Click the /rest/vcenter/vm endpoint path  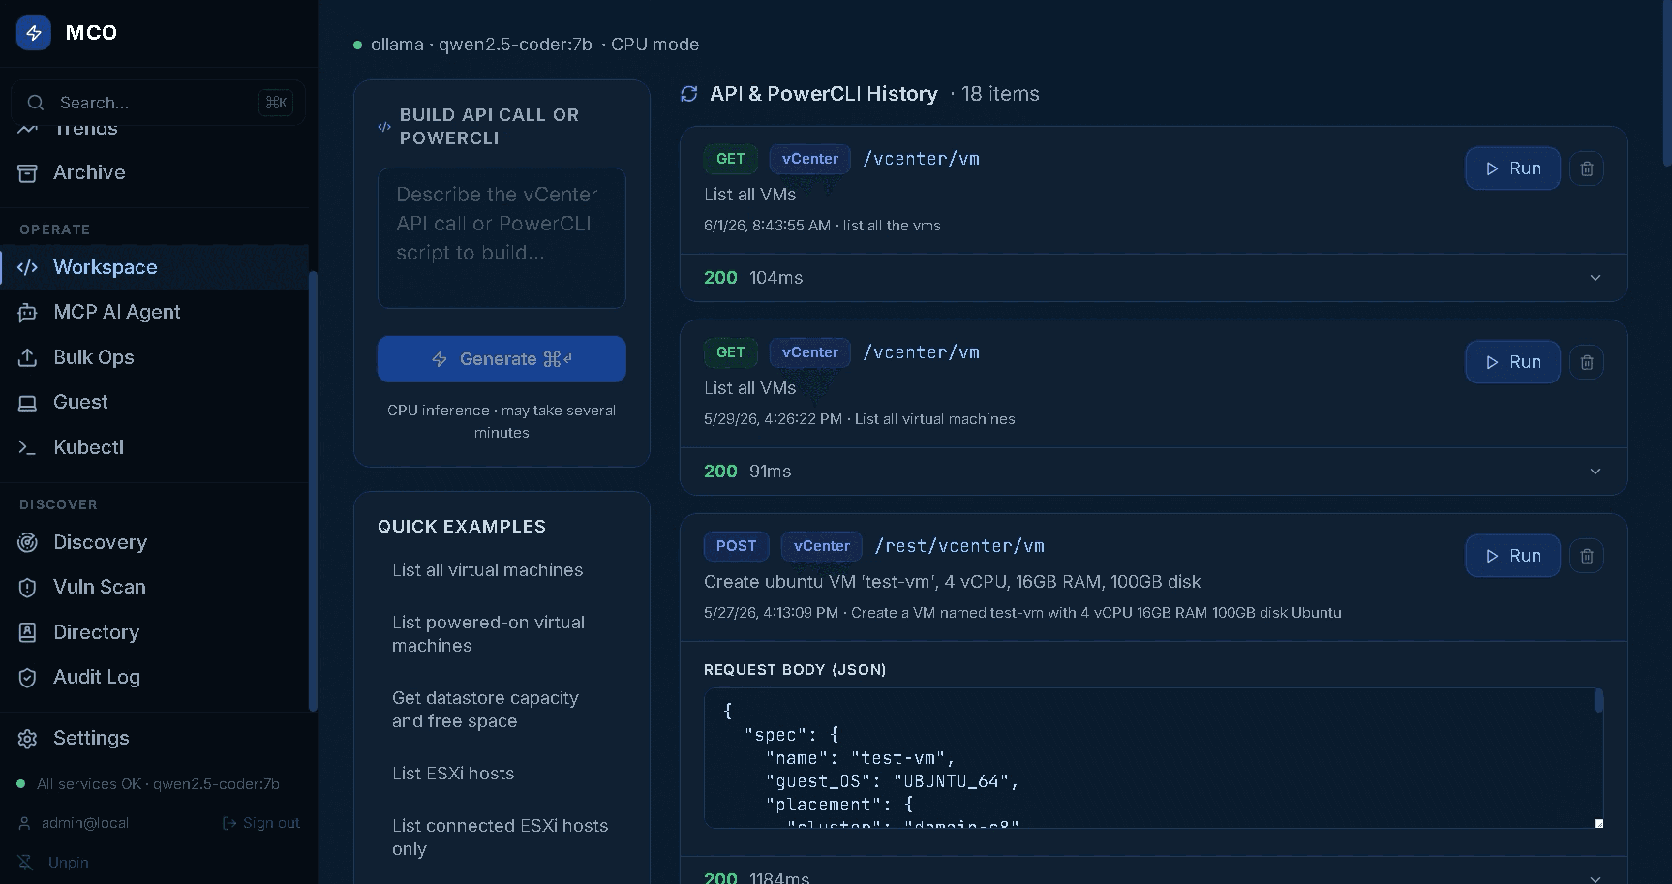pos(959,547)
